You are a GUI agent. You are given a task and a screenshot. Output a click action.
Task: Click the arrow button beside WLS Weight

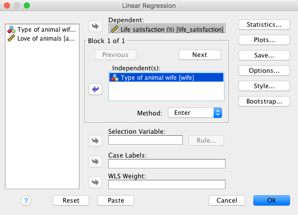pos(94,182)
